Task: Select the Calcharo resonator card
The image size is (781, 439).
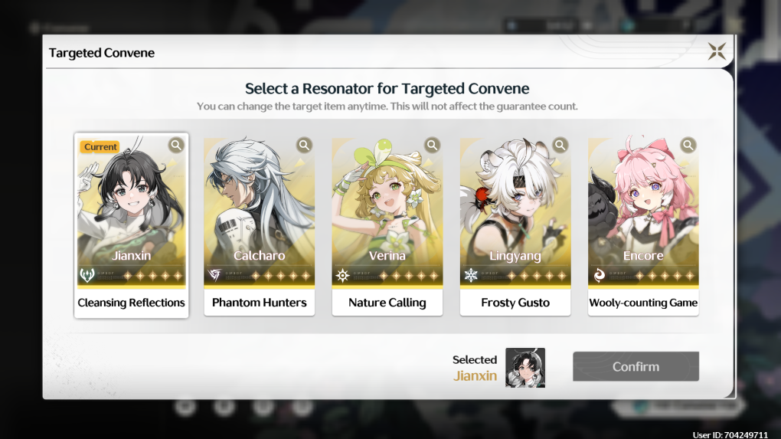Action: tap(259, 227)
